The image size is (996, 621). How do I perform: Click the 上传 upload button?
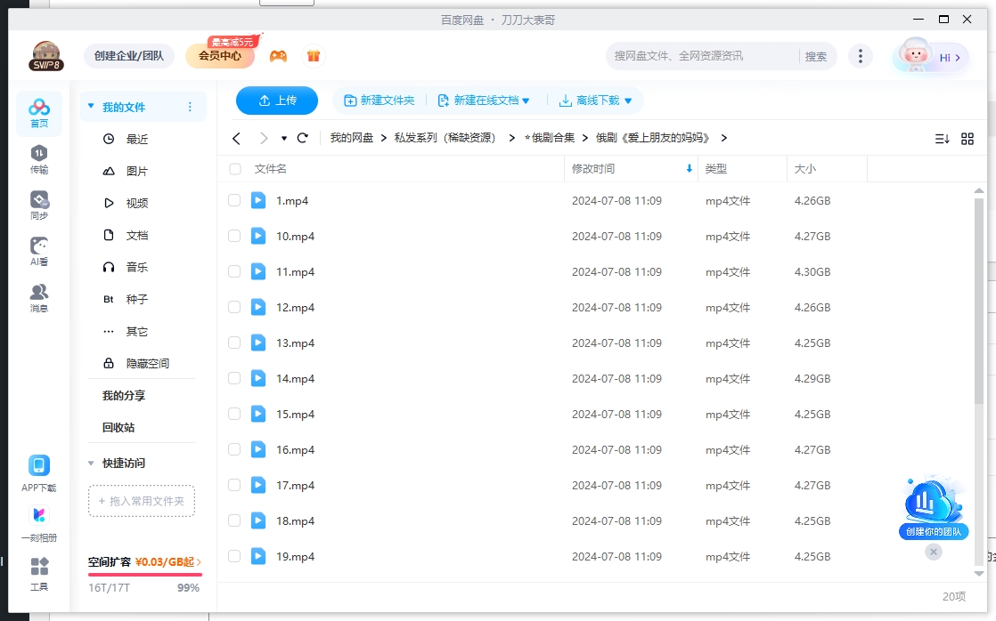[276, 101]
